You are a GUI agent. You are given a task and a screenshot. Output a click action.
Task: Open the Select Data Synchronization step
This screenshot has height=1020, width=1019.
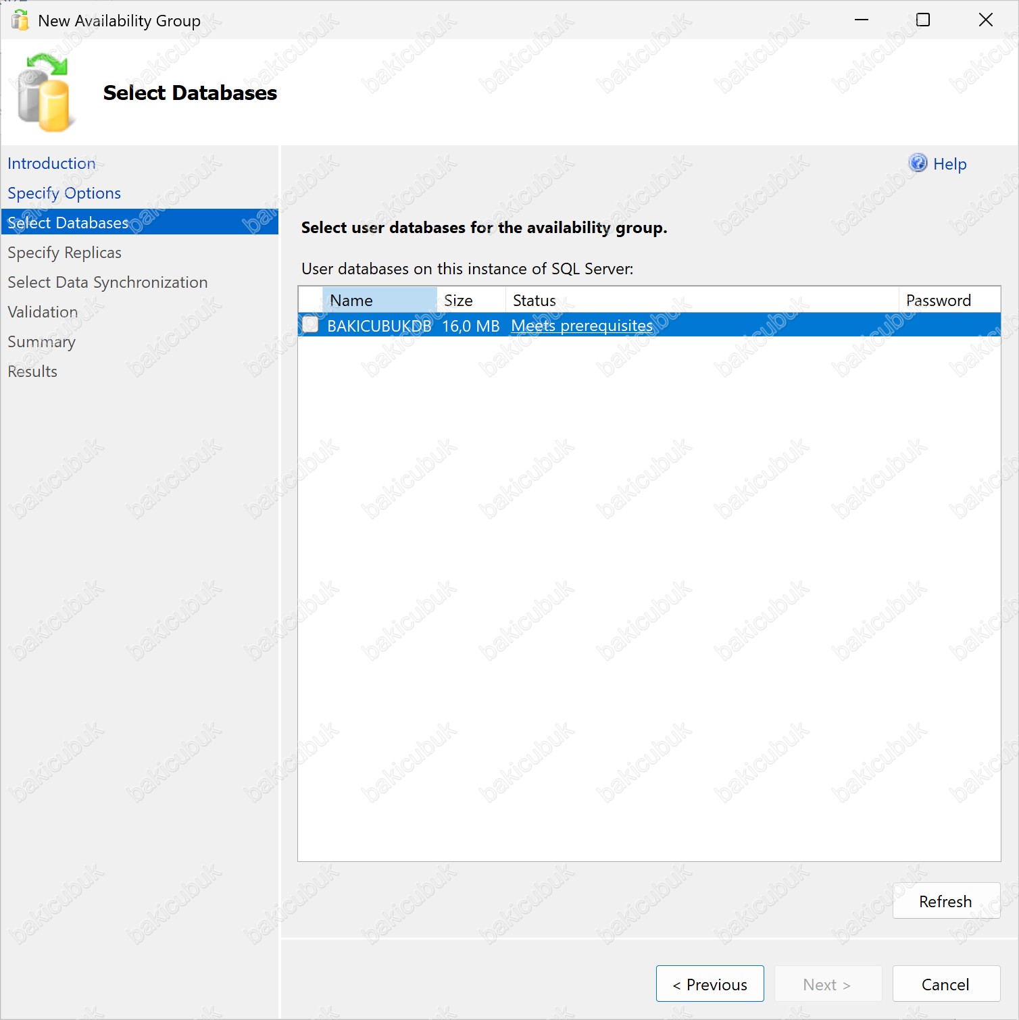[x=107, y=282]
